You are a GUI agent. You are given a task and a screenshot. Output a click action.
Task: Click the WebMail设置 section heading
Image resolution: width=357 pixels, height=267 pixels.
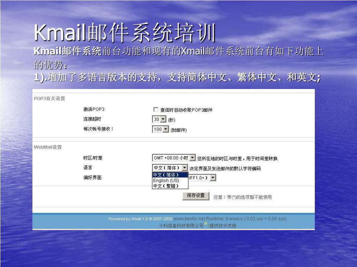click(x=48, y=147)
